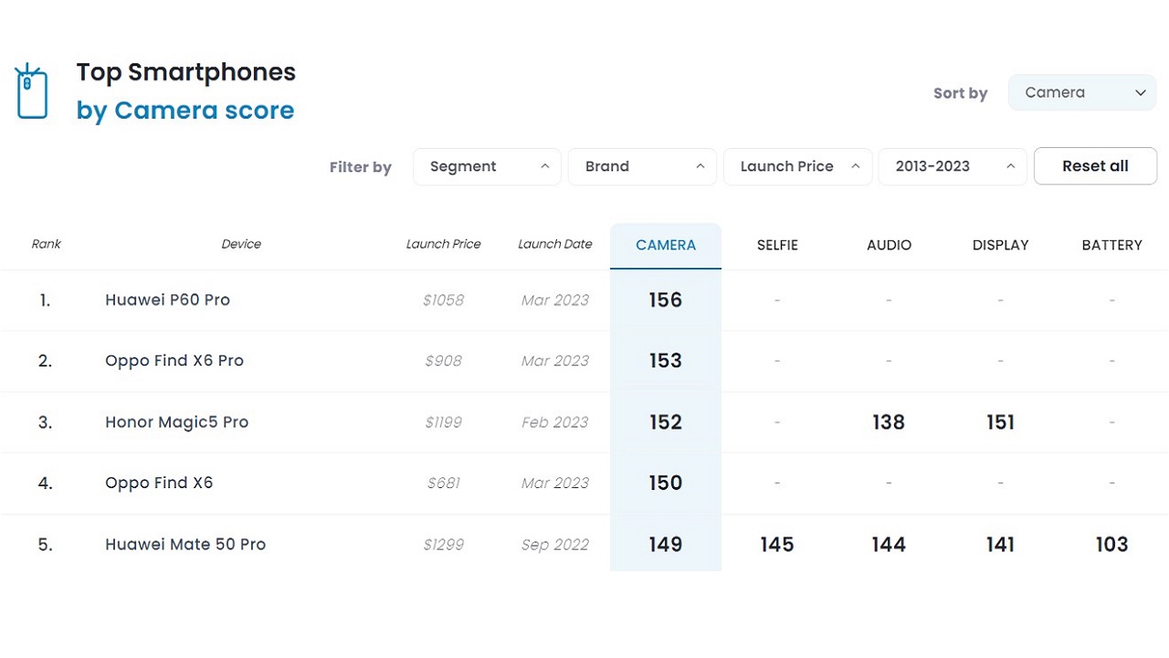The height and width of the screenshot is (658, 1169).
Task: Click Honor Magic5 Pro audio score 138
Action: (889, 422)
